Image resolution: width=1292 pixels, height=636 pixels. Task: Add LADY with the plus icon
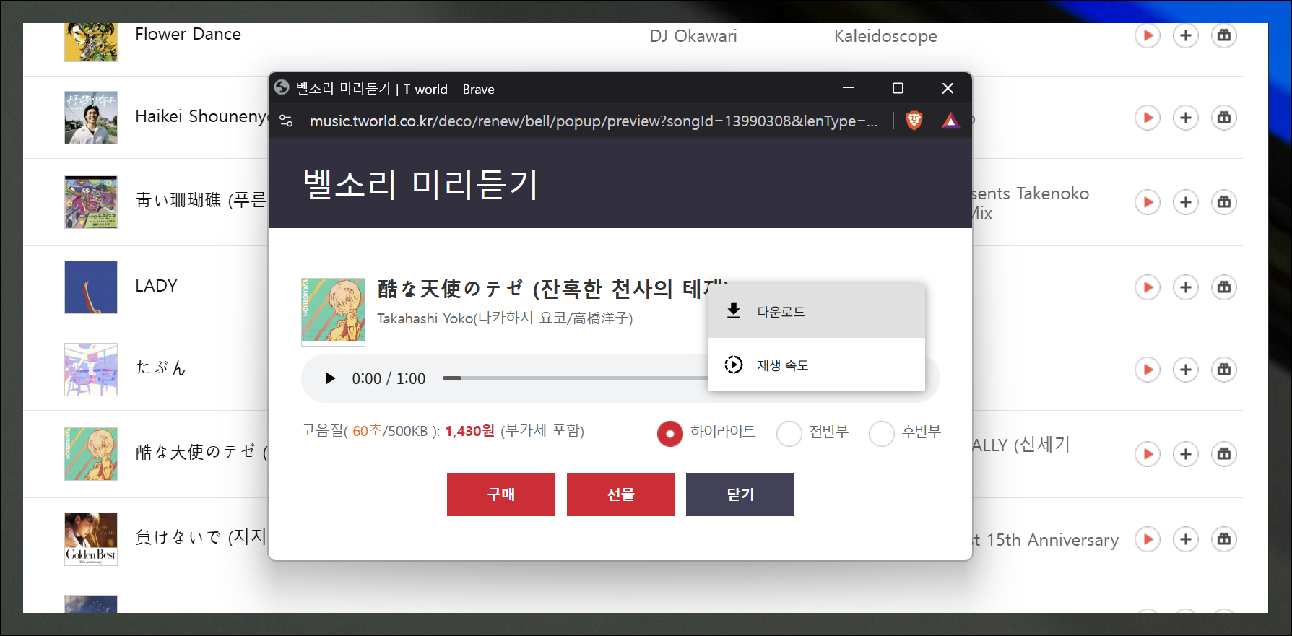point(1185,287)
